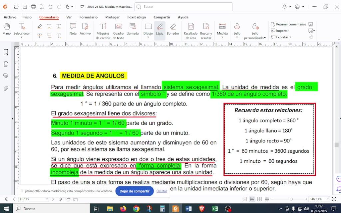Expand the Dibujo shapes dropdown
Screen dimensions: 341x213
[x=148, y=37]
